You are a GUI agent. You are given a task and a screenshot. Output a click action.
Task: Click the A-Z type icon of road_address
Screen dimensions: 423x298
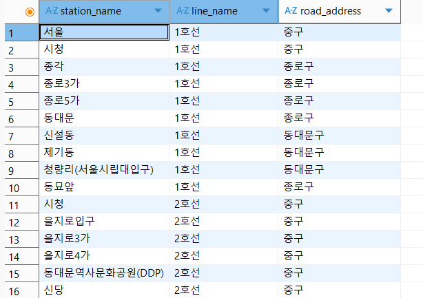coord(291,11)
